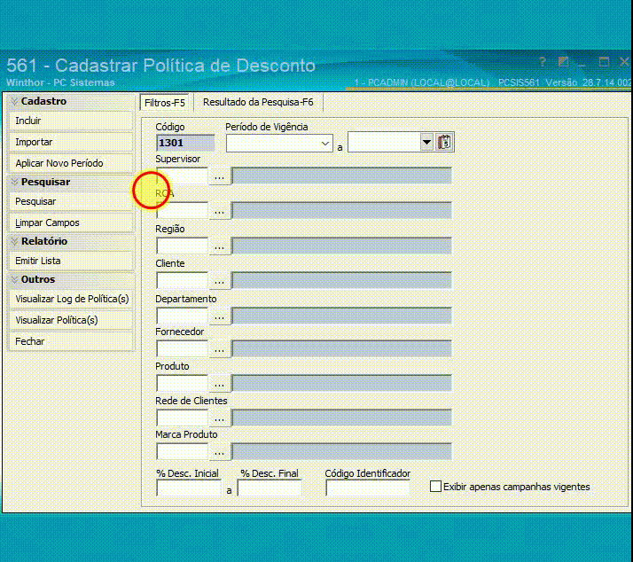
Task: Click the Pesquisar button
Action: (x=71, y=201)
